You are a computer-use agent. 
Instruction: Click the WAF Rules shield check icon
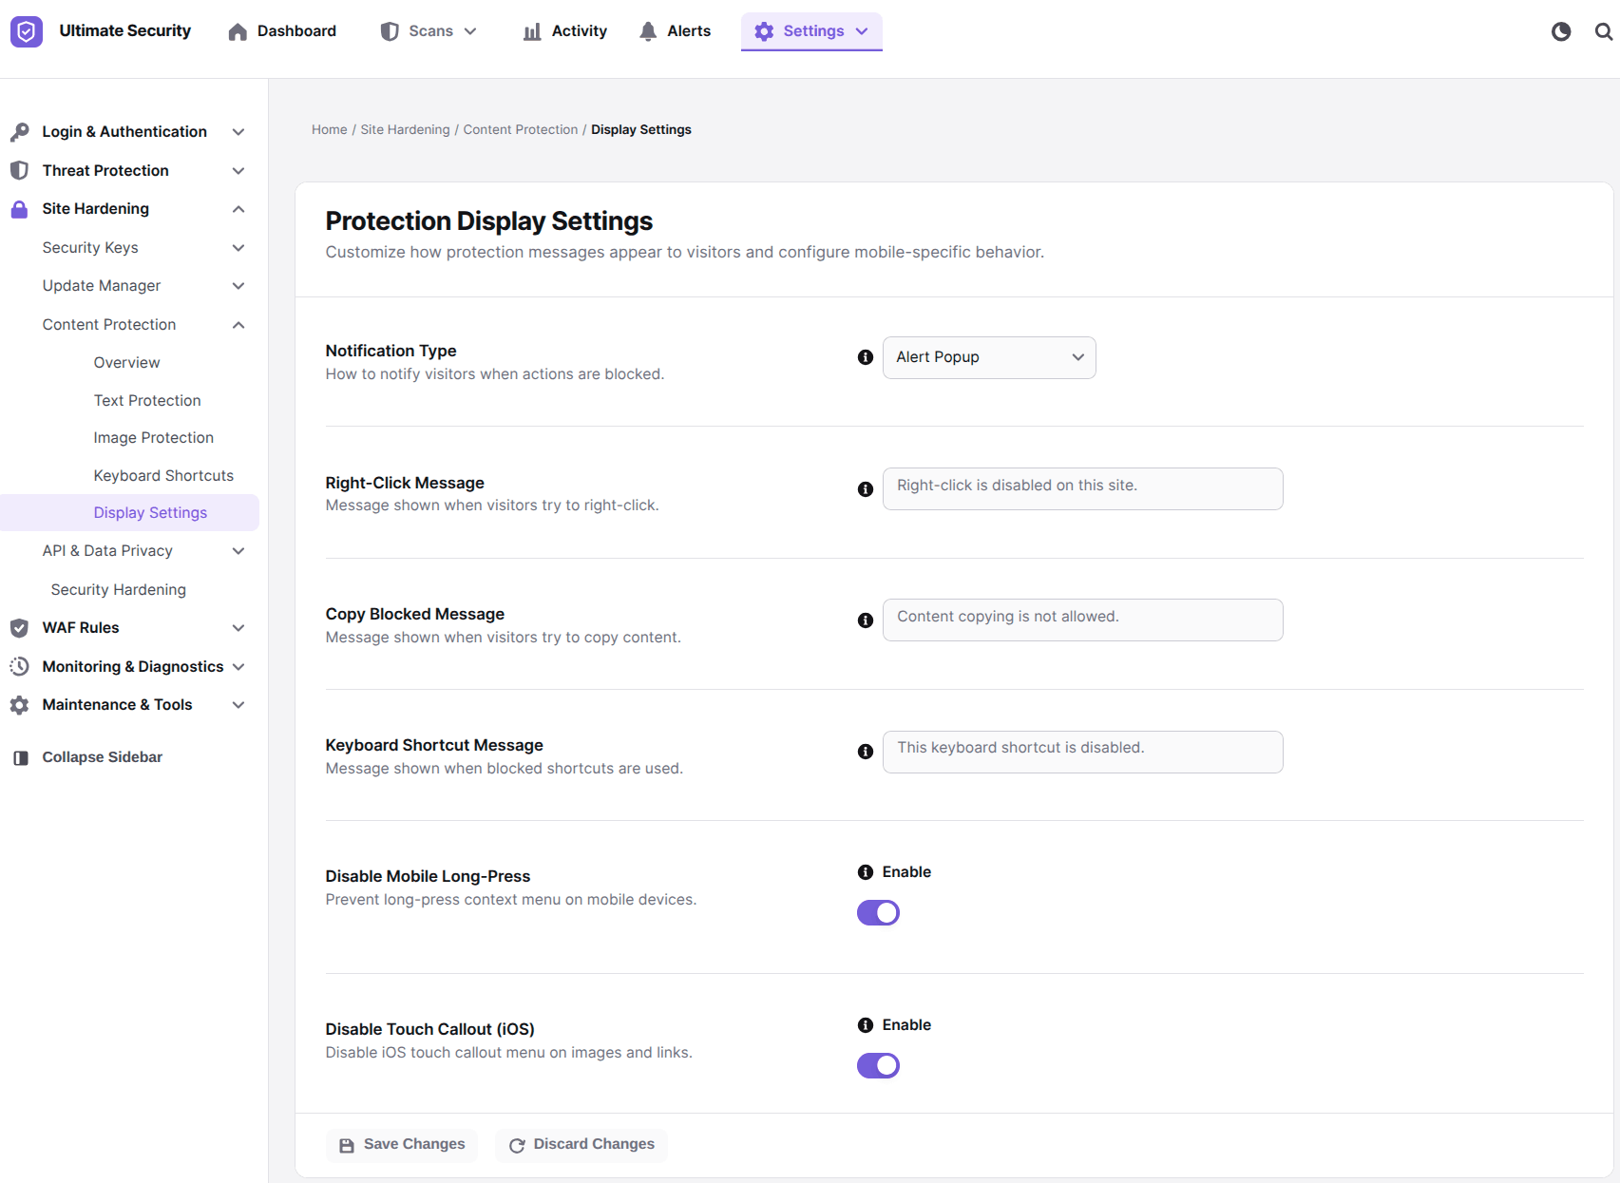point(19,628)
